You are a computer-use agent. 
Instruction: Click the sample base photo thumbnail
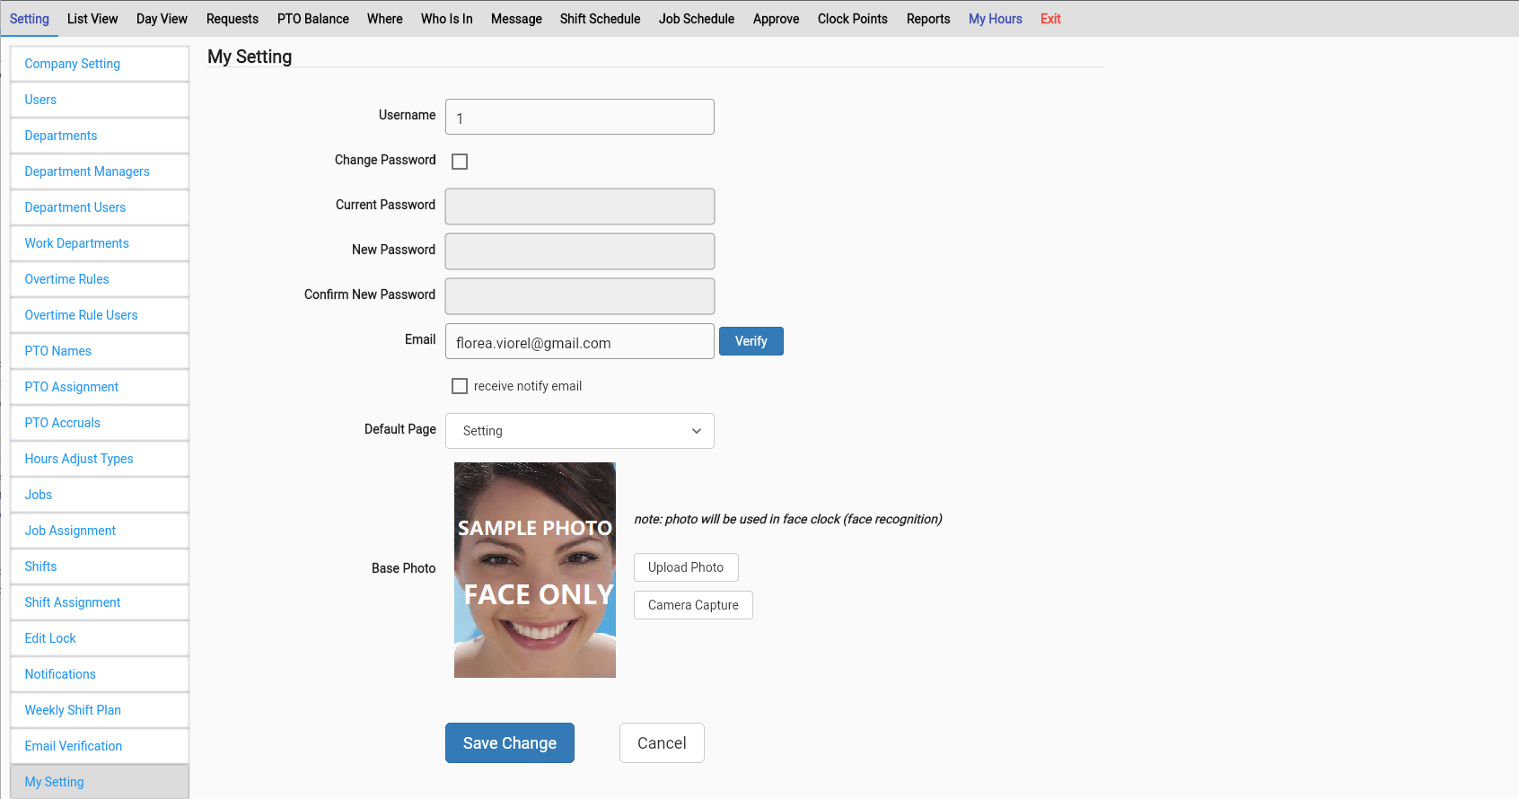tap(535, 570)
